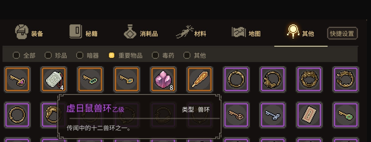Open the 消耗品 consumables tab

(x=141, y=33)
